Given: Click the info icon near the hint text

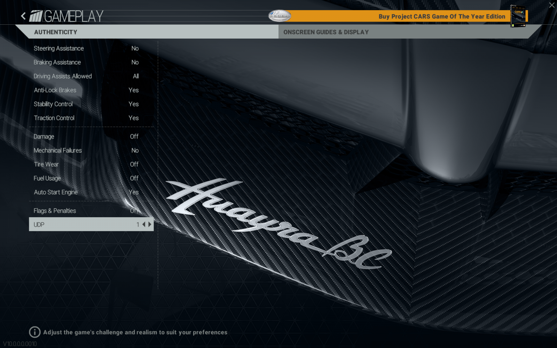Looking at the screenshot, I should [34, 332].
